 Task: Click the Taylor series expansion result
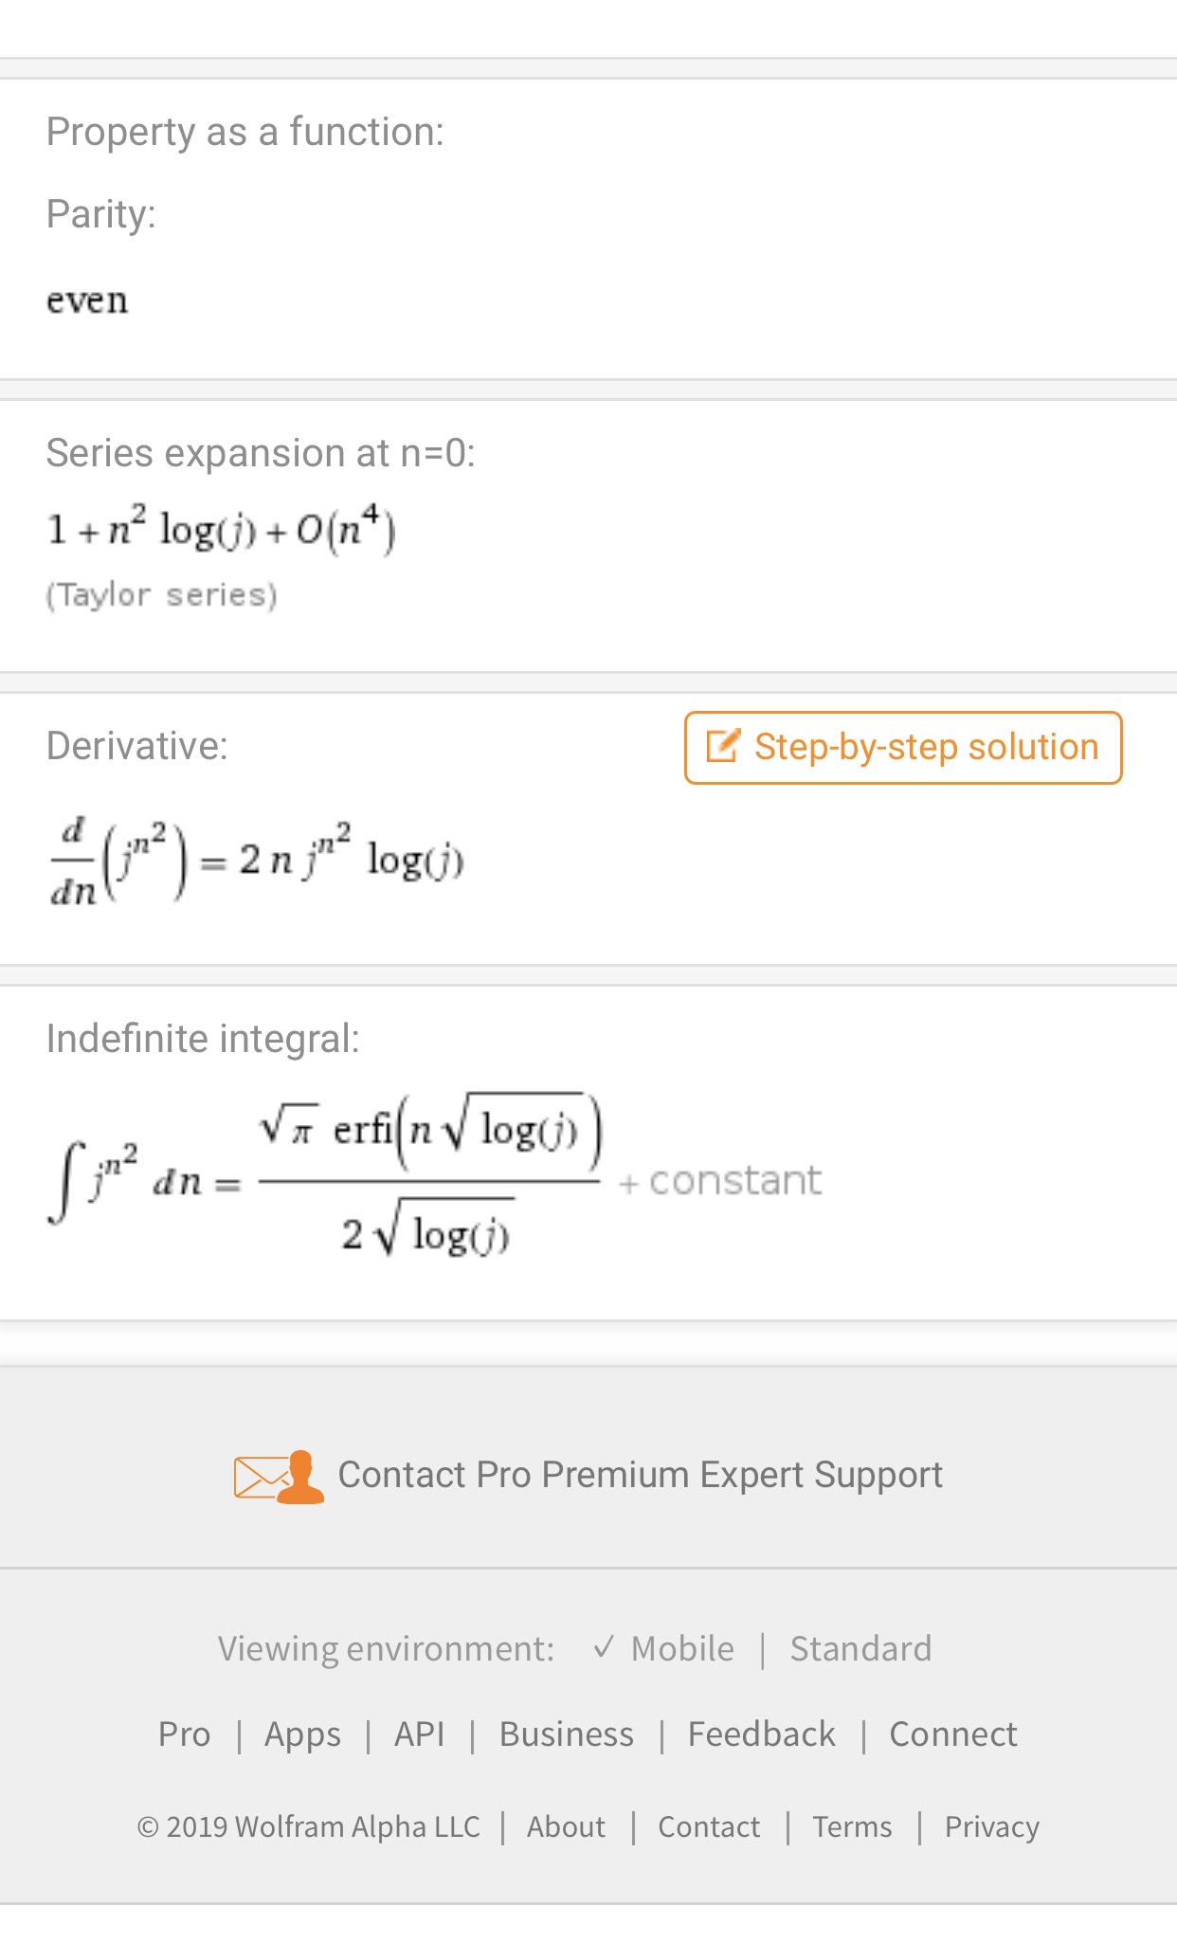221,529
